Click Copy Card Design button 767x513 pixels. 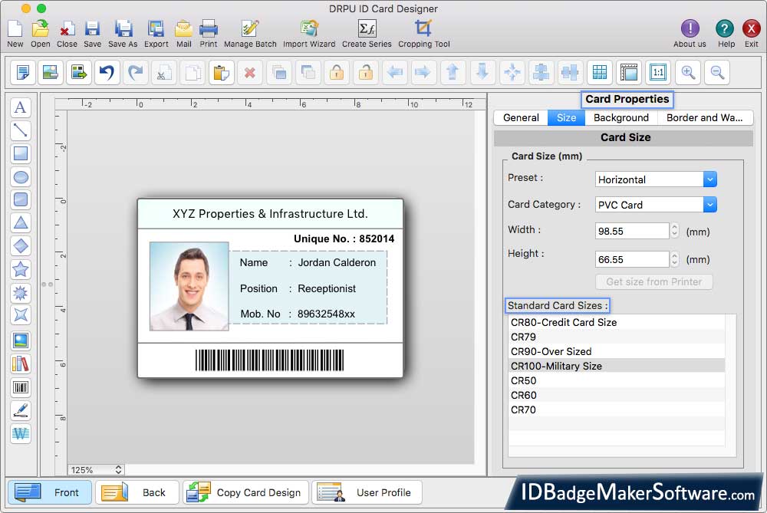(x=245, y=492)
